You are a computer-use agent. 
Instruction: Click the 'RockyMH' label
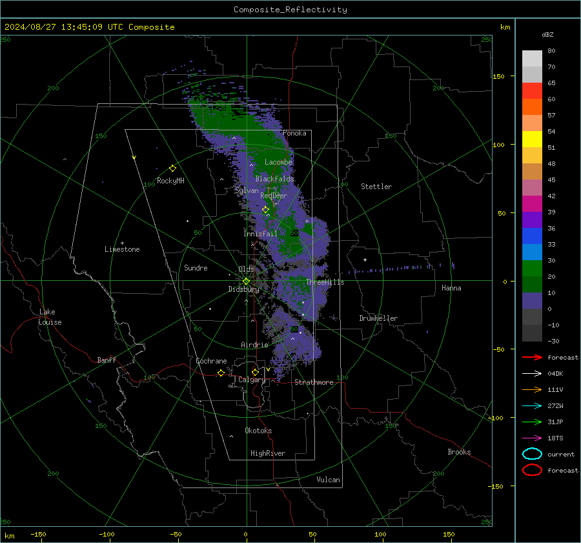(x=170, y=181)
